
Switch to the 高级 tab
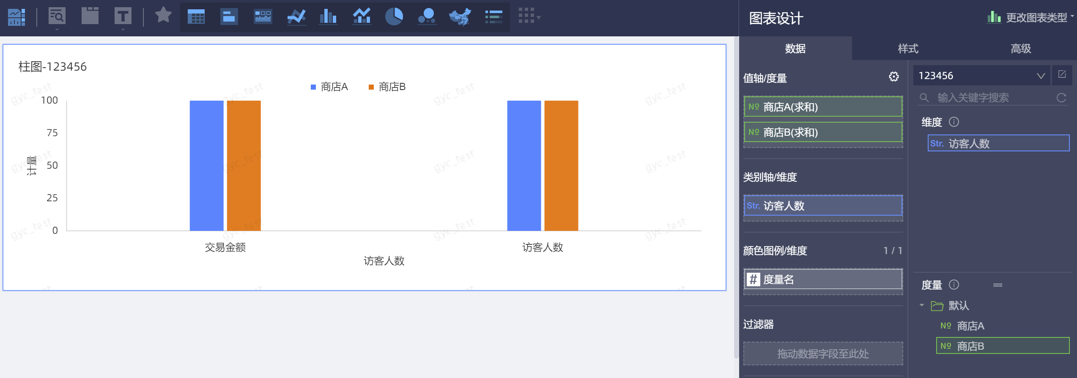coord(1020,49)
